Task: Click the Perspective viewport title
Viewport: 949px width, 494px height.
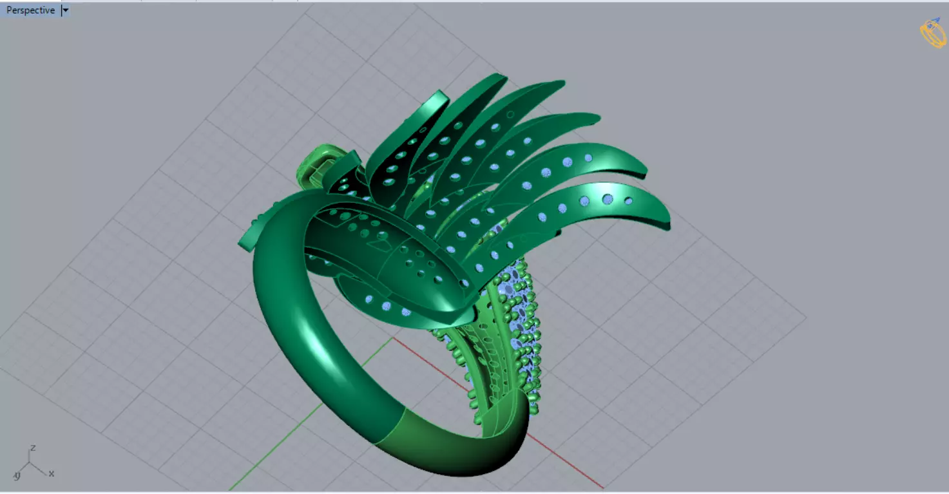Action: click(x=30, y=10)
